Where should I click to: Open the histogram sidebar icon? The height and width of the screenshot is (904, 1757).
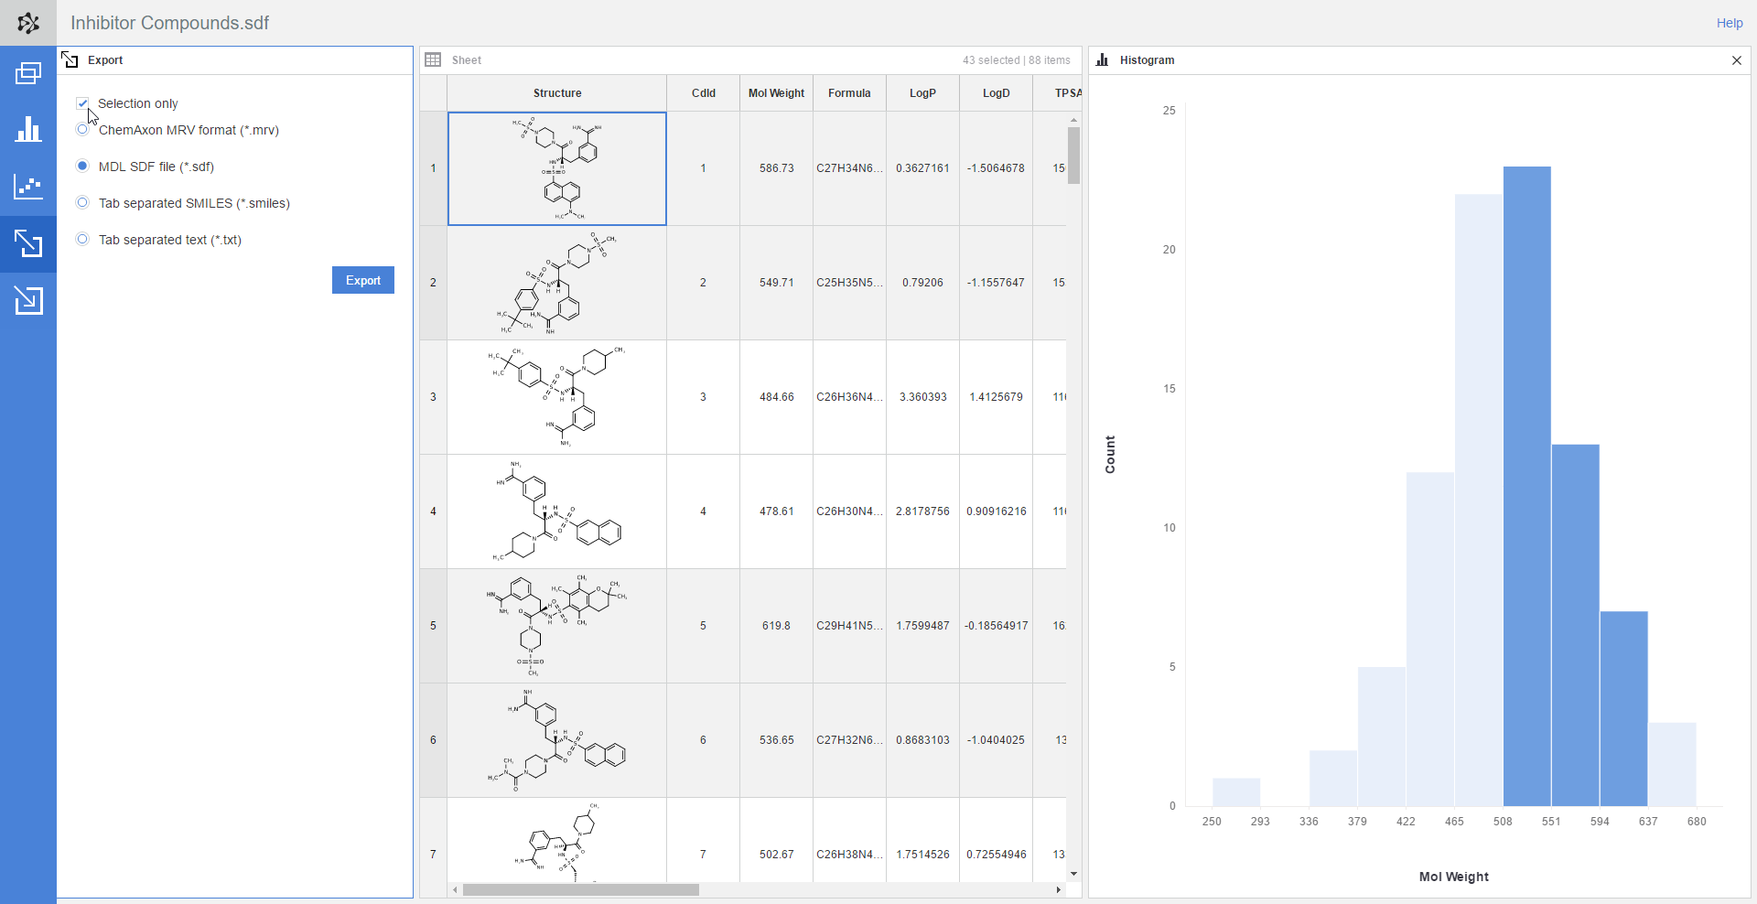pos(28,130)
